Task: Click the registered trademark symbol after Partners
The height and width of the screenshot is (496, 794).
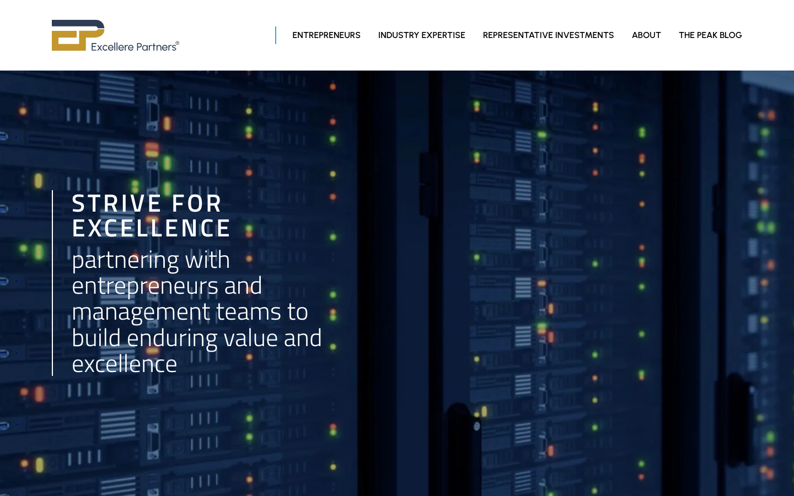Action: tap(178, 43)
